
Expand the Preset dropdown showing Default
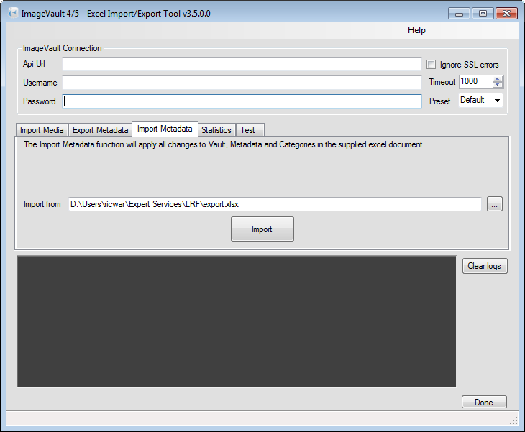tap(480, 100)
